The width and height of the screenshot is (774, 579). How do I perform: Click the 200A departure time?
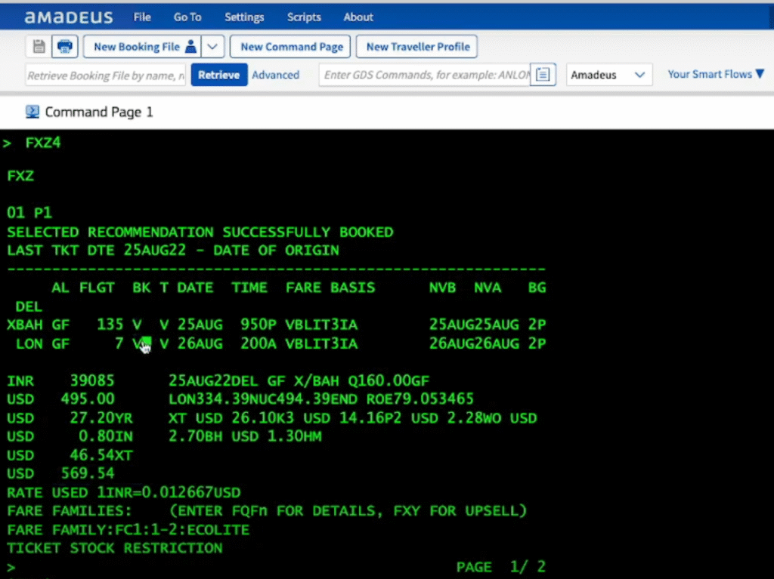259,343
